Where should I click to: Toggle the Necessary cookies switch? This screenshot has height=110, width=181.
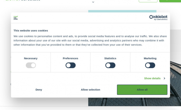(31, 65)
